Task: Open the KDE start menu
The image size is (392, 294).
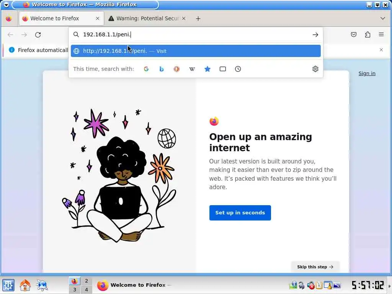Action: pos(8,285)
